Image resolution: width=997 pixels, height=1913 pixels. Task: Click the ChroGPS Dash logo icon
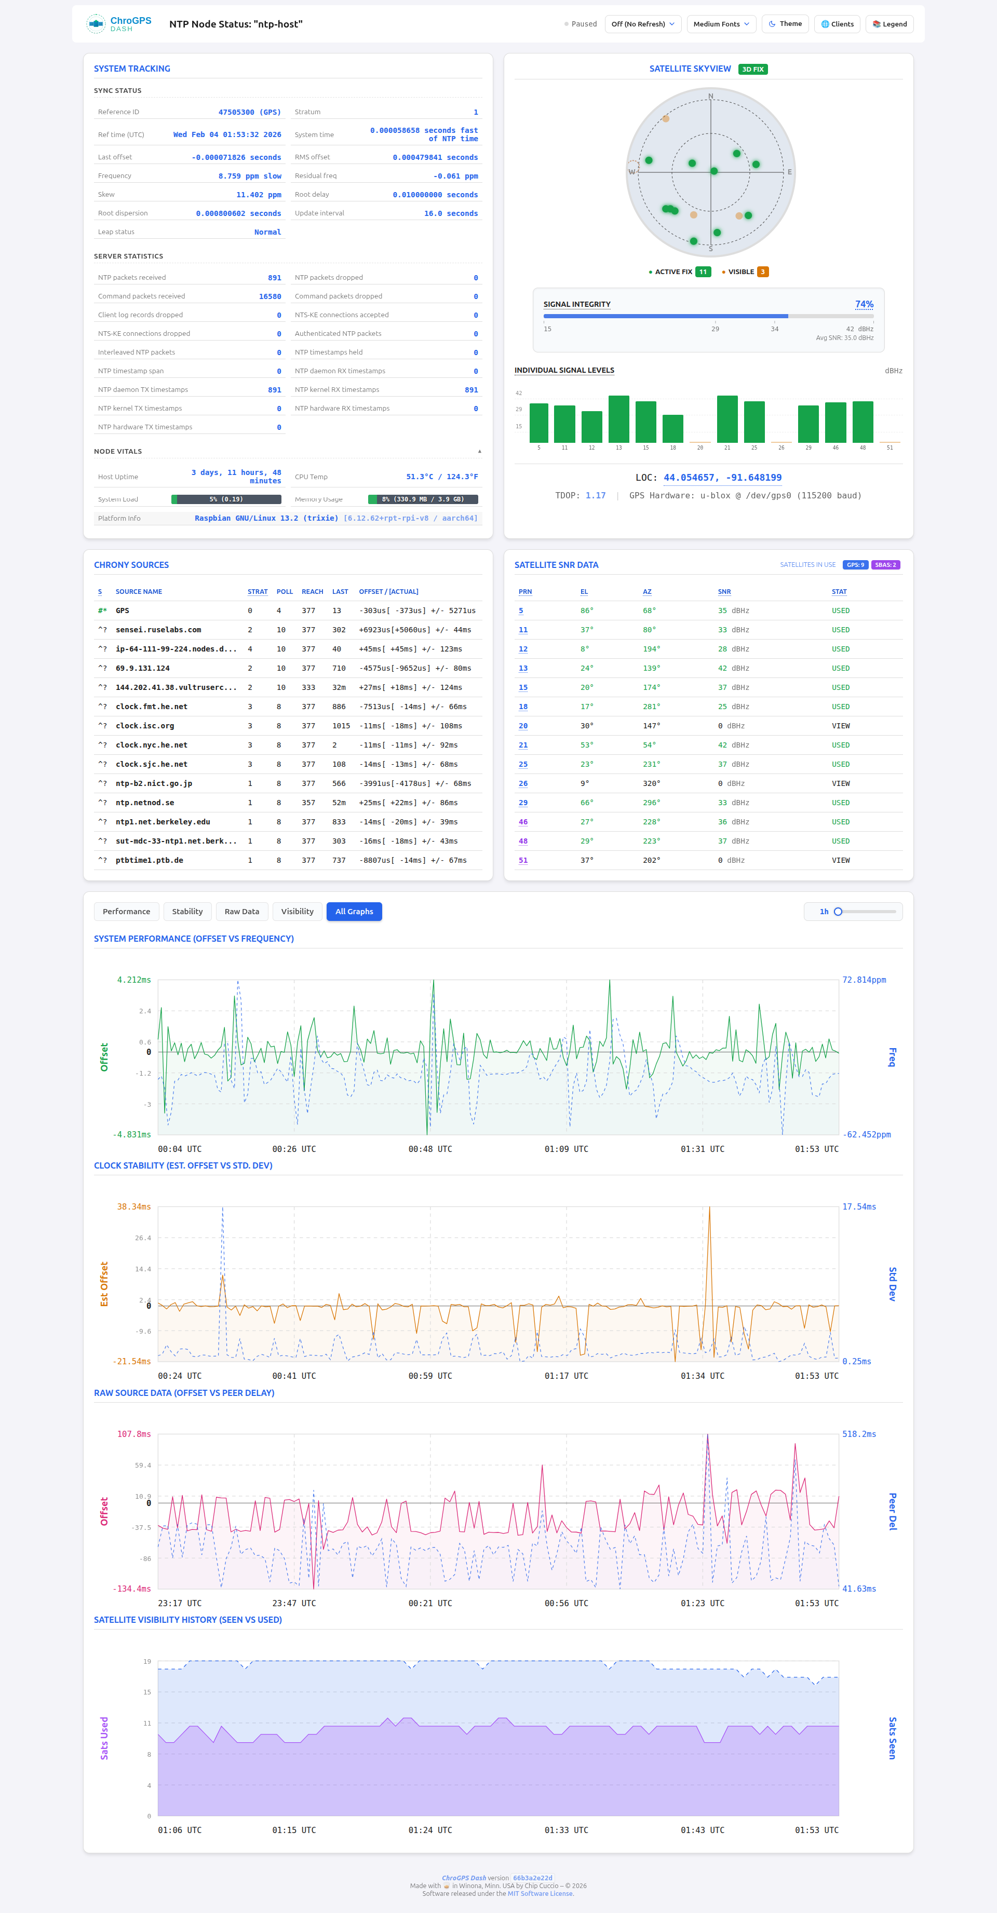tap(96, 24)
